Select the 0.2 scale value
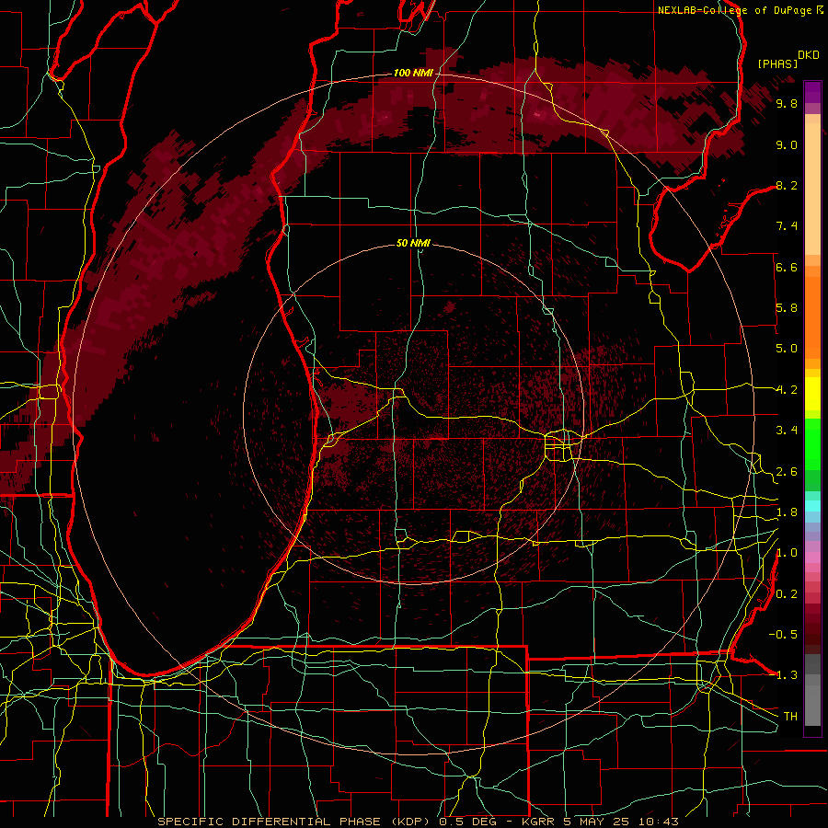The image size is (828, 828). point(787,594)
